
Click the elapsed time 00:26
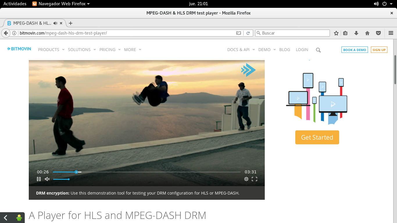[43, 172]
